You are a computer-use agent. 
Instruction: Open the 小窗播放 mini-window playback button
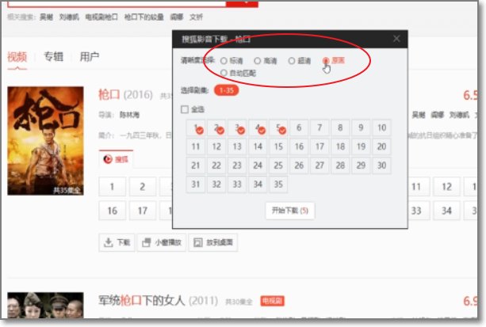click(x=162, y=242)
